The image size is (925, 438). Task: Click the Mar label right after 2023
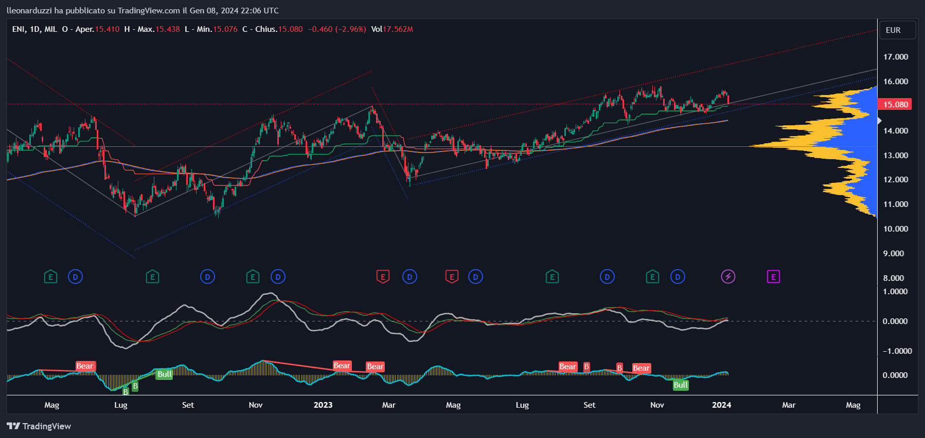[x=389, y=405]
